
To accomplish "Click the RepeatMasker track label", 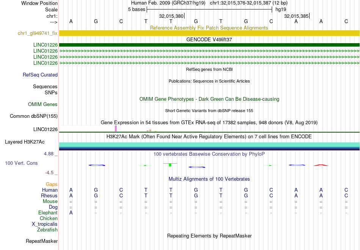I will 42,241.
